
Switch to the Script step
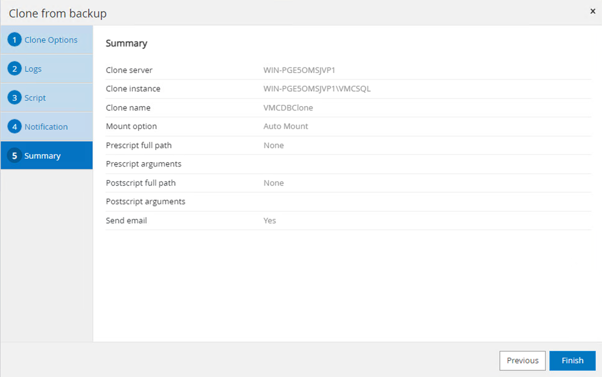coord(35,98)
